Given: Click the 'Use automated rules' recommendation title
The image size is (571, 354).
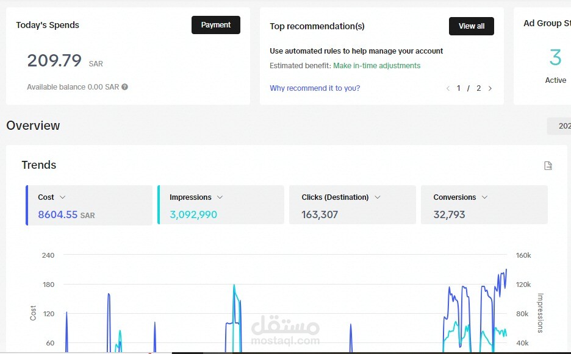Looking at the screenshot, I should (356, 51).
